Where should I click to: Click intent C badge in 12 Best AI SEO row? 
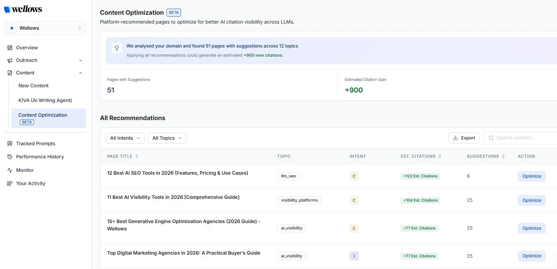354,176
